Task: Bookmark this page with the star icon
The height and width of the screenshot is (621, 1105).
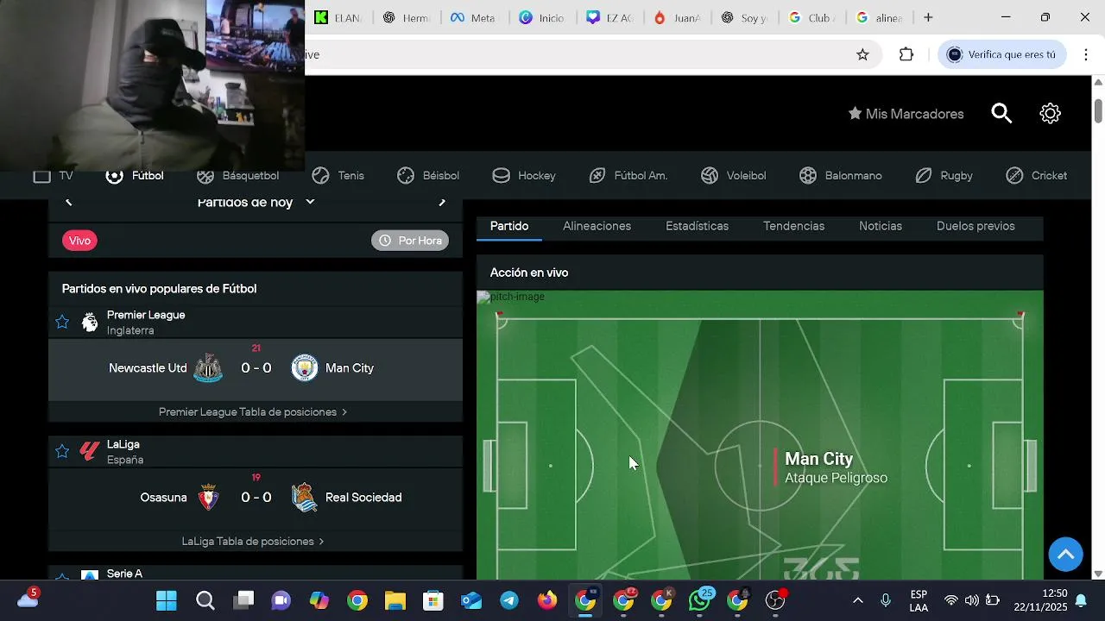Action: click(x=862, y=54)
